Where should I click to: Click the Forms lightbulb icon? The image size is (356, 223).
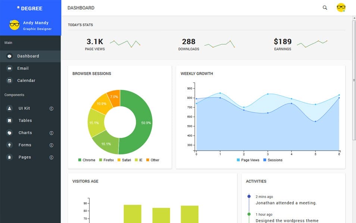[9, 145]
